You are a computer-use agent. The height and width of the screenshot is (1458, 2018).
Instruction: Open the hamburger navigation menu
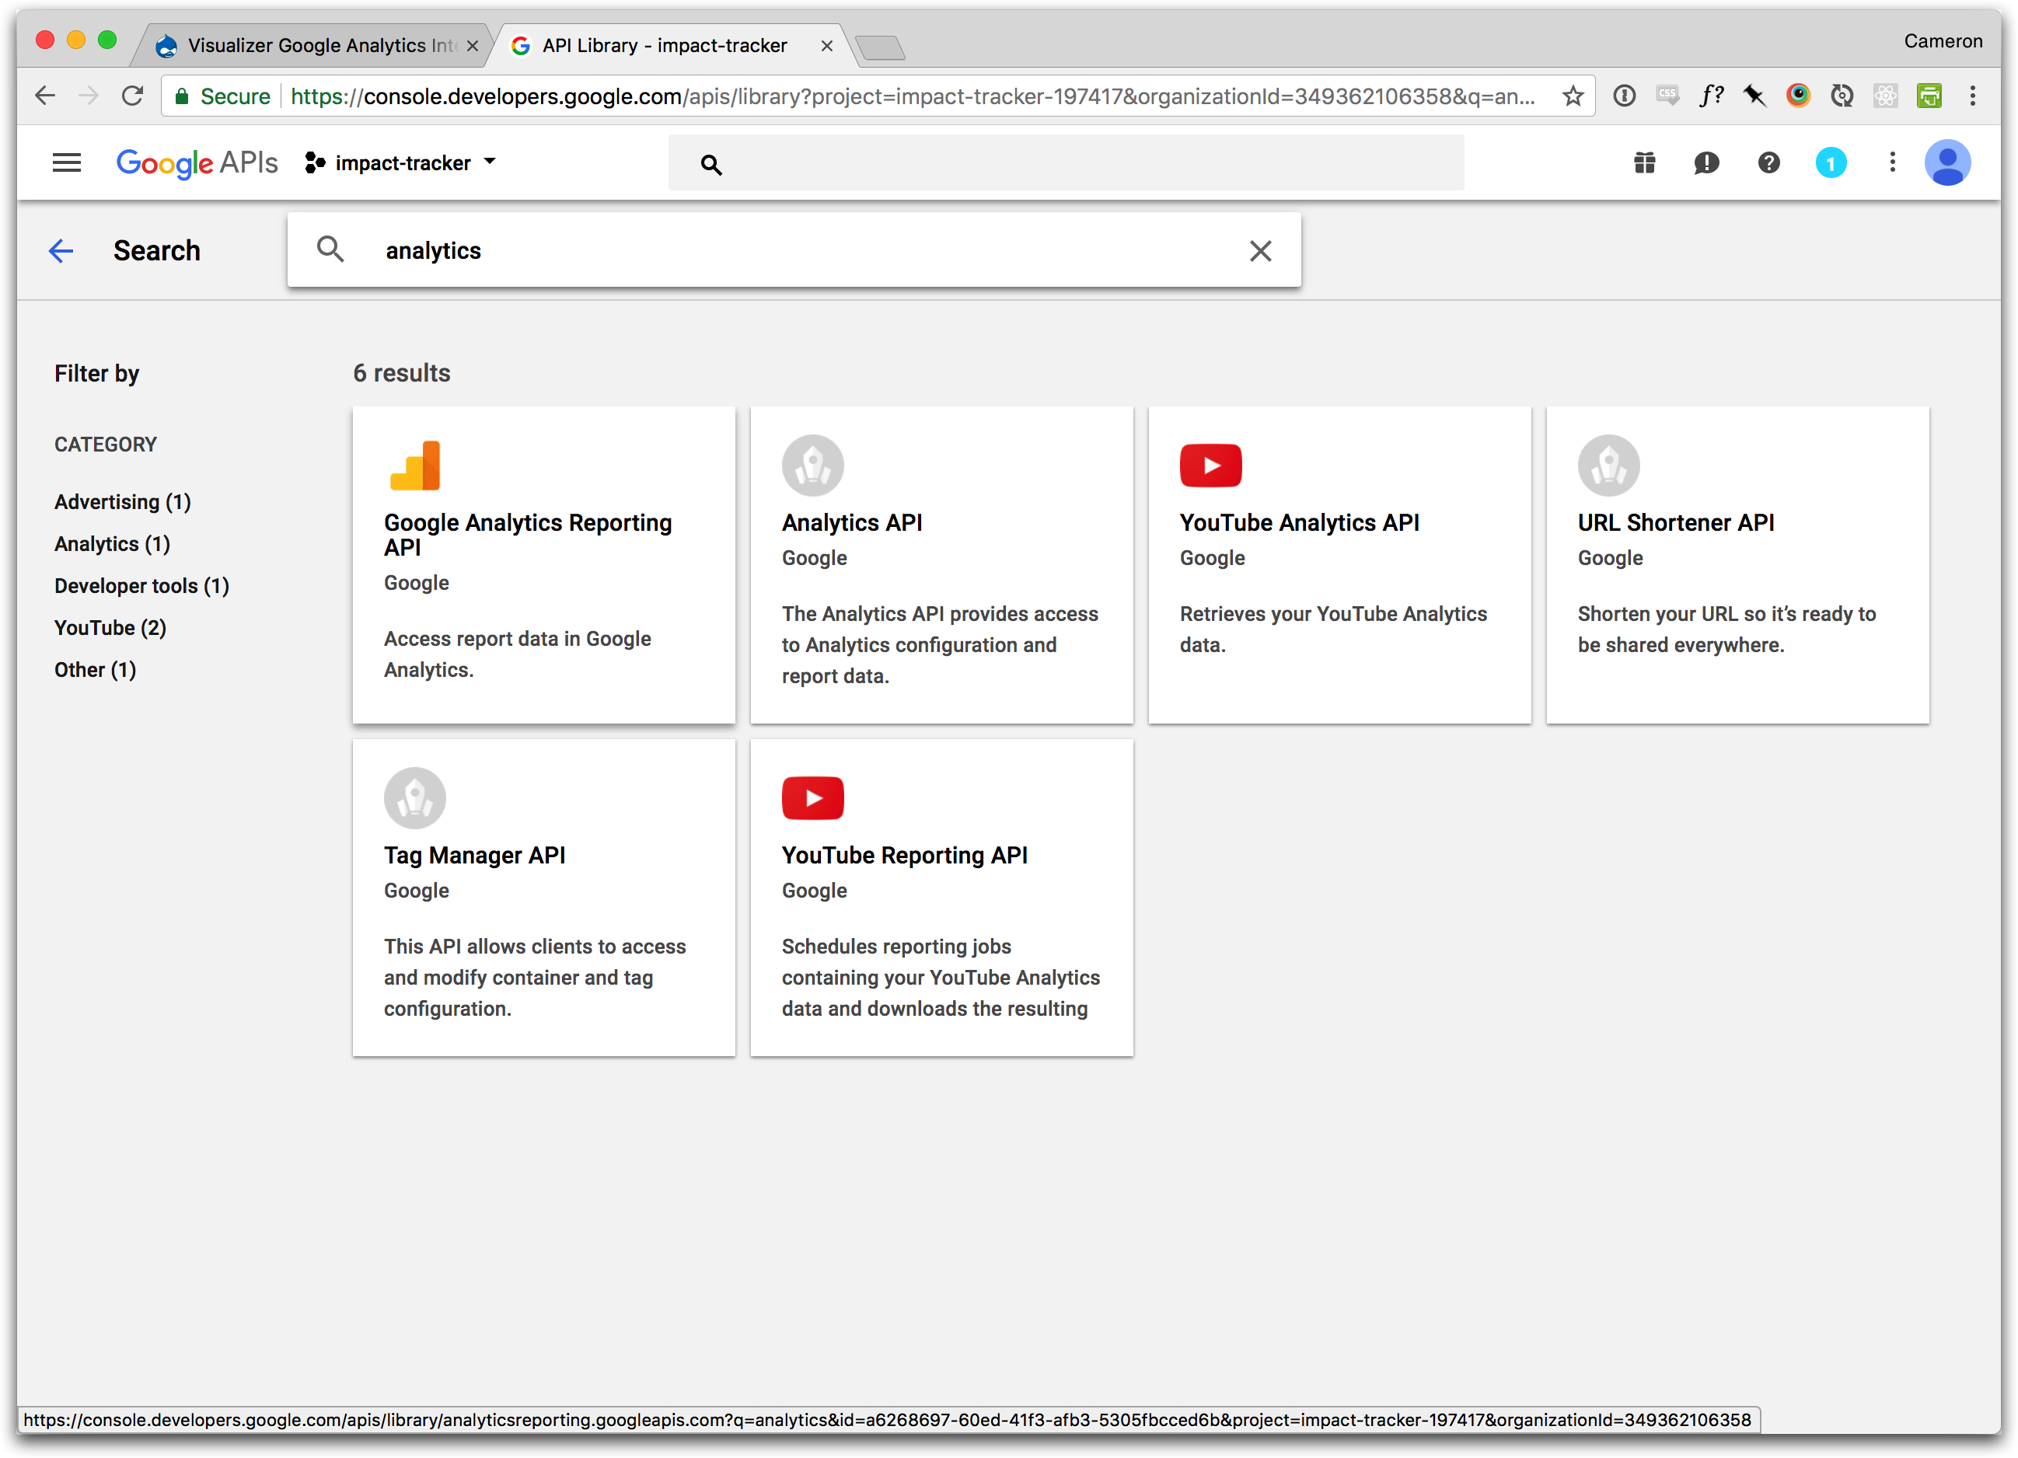66,162
